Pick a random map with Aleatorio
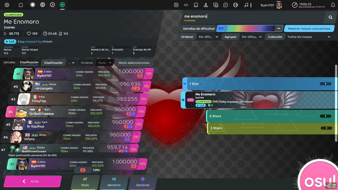Image resolution: width=338 pixels, height=190 pixels. (114, 182)
